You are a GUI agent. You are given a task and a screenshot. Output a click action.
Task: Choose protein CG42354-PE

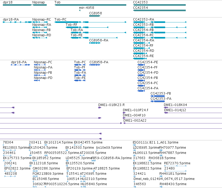pyautogui.click(x=141, y=65)
